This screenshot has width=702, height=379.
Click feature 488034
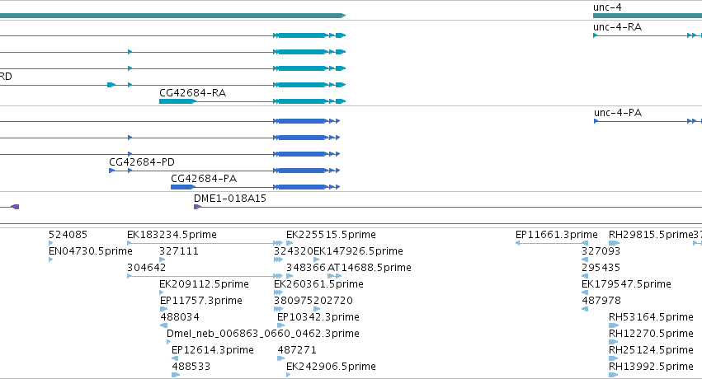(x=180, y=317)
